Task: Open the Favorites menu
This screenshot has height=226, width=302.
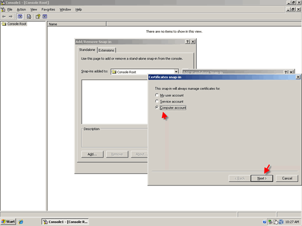Action: 48,9
